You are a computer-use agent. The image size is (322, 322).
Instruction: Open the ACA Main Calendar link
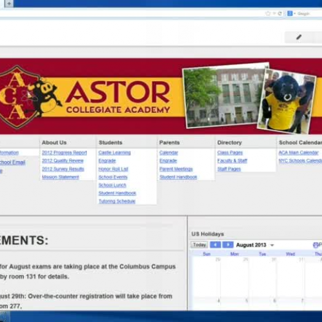click(x=298, y=153)
